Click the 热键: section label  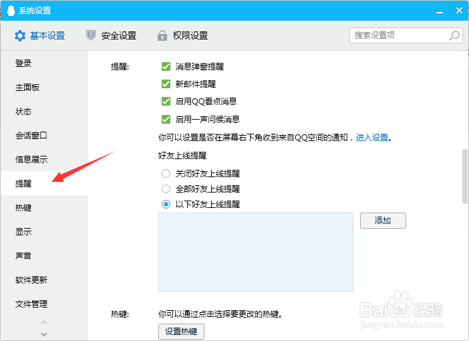click(120, 314)
